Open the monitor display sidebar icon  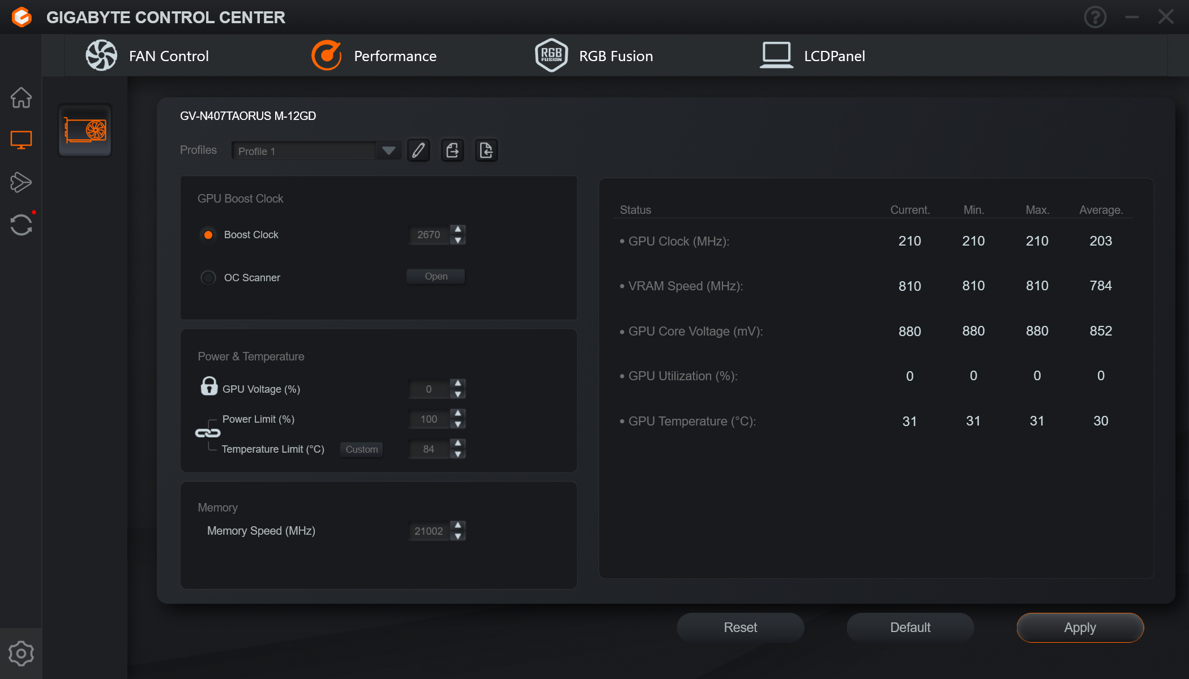pyautogui.click(x=21, y=140)
